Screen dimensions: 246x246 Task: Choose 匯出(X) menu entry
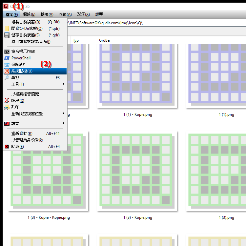click(x=35, y=101)
